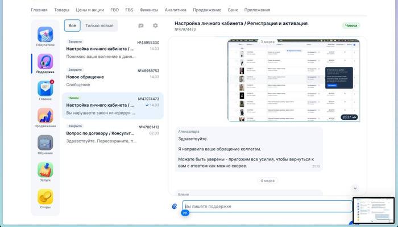Click the new request message icon
398x227 pixels.
coord(141,26)
